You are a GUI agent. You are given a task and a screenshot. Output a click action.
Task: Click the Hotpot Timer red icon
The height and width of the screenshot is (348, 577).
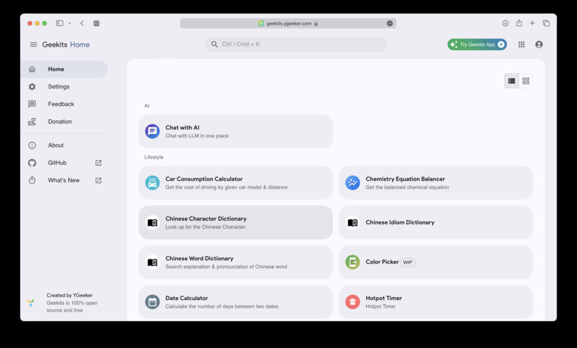[352, 302]
